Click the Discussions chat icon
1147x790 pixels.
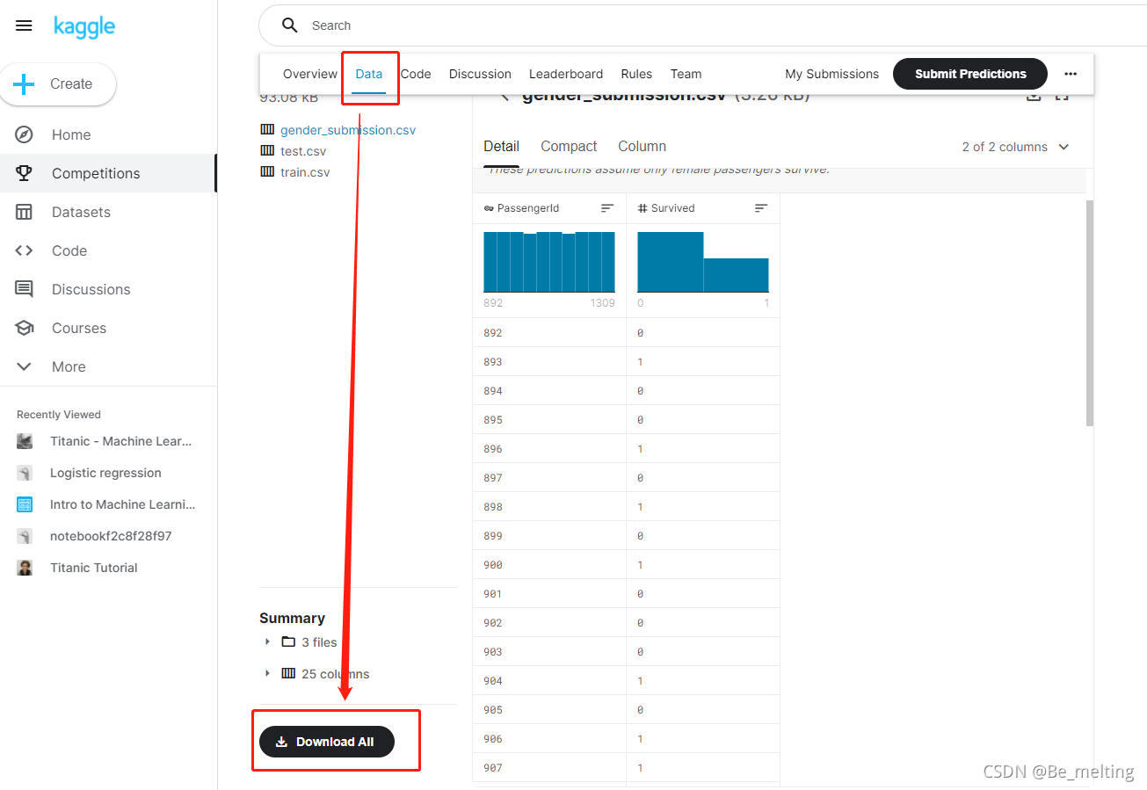point(24,289)
